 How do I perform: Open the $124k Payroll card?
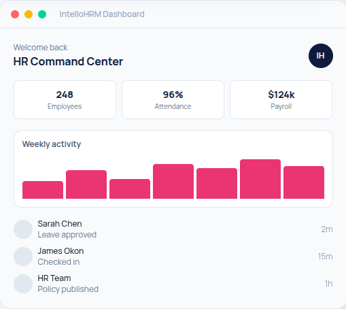tap(281, 99)
